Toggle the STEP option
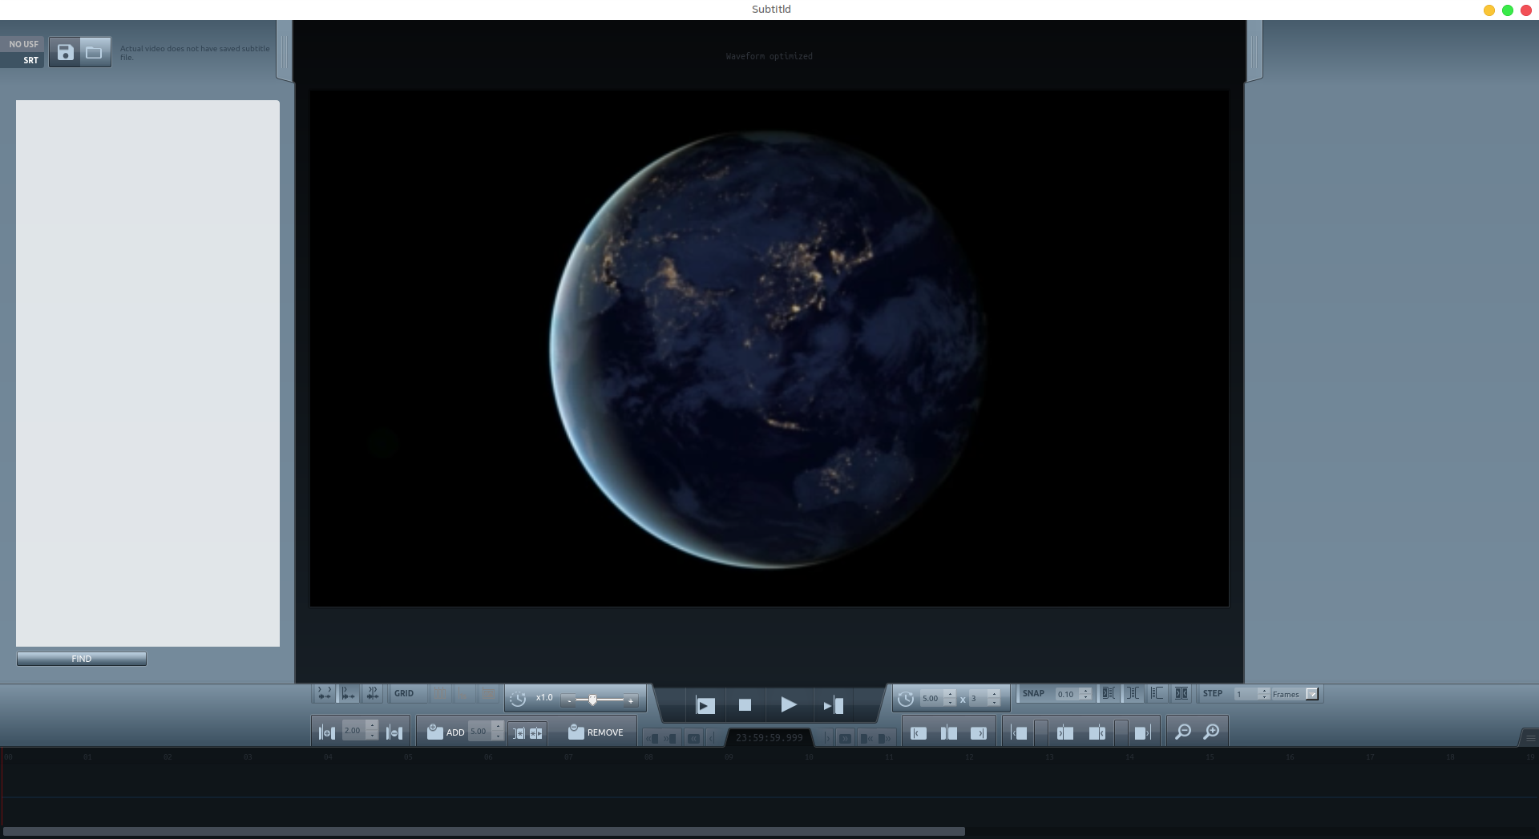The width and height of the screenshot is (1539, 839). [1212, 694]
